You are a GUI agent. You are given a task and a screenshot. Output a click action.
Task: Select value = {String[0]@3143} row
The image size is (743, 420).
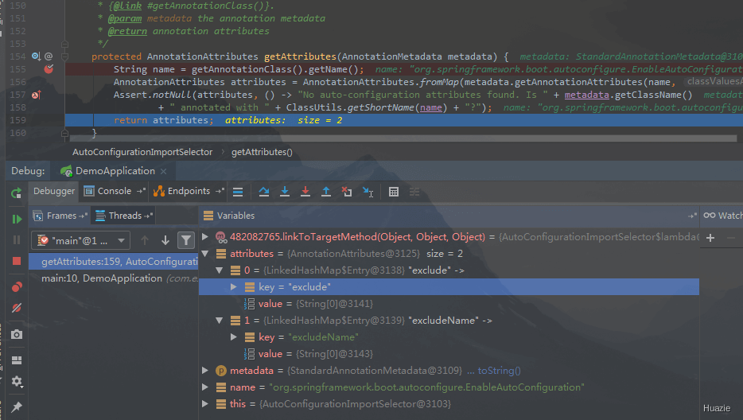(x=449, y=354)
